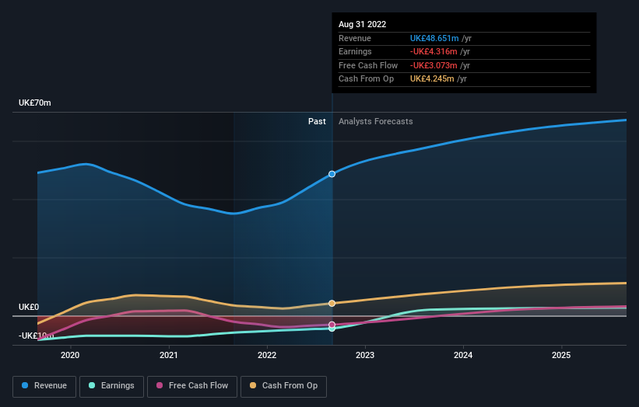The height and width of the screenshot is (407, 639).
Task: Click the 2023 x-axis label
Action: [365, 355]
